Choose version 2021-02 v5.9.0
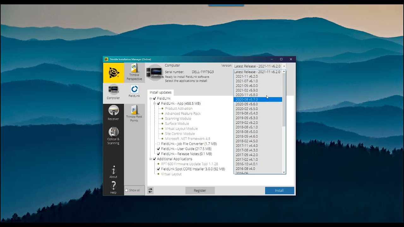This screenshot has width=404, height=227. coord(258,90)
